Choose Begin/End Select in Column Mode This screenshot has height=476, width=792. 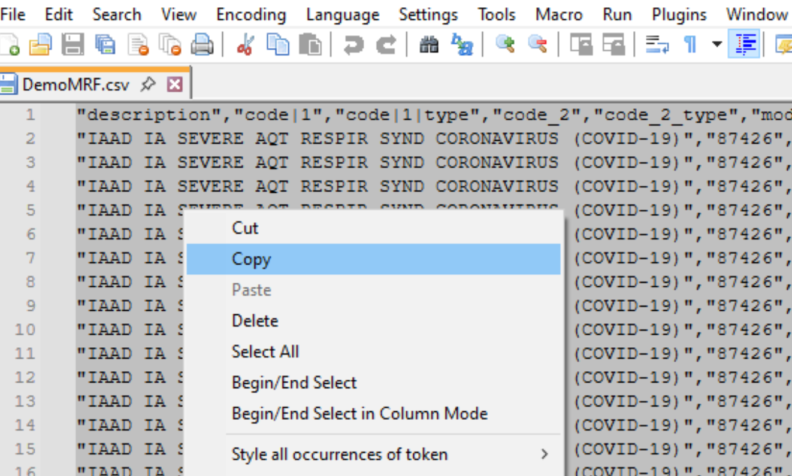(374, 414)
